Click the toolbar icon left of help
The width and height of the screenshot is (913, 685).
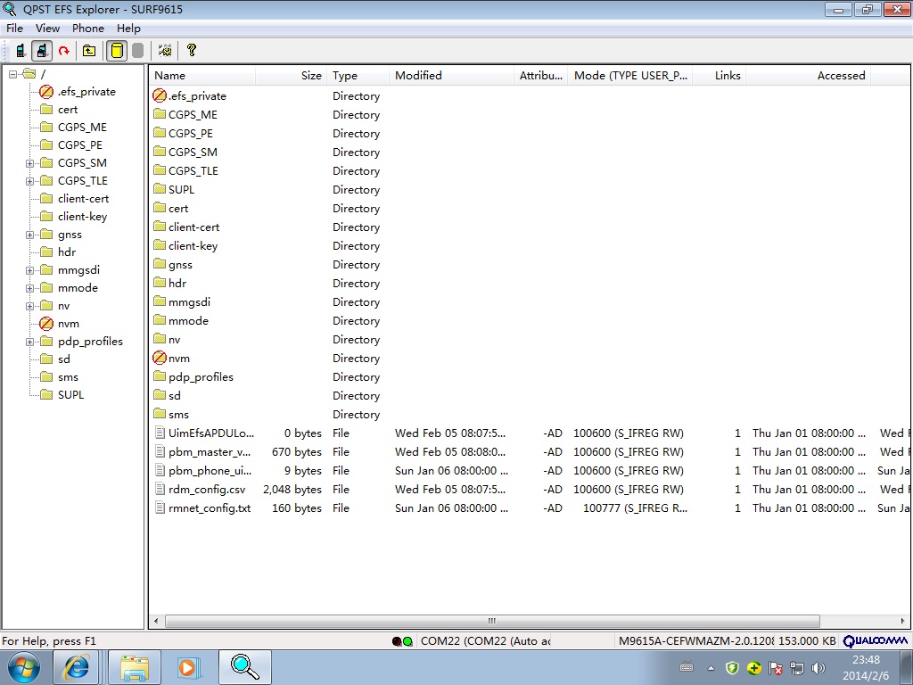(x=165, y=51)
